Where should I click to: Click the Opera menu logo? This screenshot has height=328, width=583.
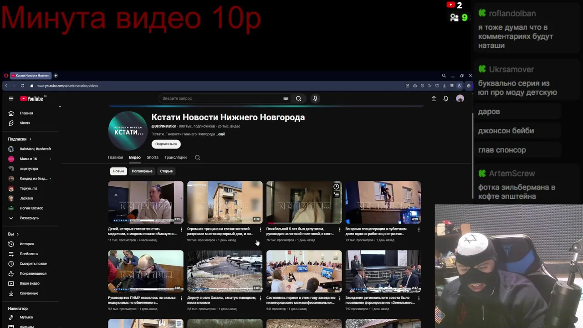[5, 76]
